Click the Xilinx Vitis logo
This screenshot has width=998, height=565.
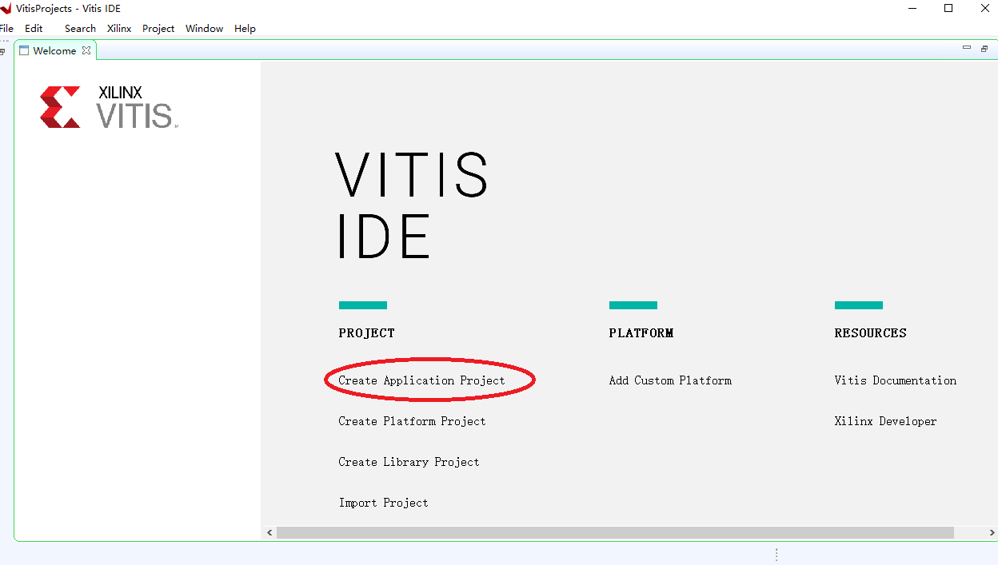point(109,107)
